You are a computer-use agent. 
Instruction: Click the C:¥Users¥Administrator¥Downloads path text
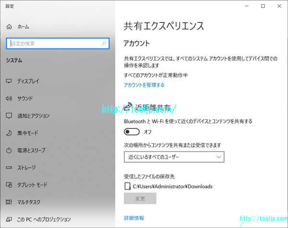(x=173, y=187)
